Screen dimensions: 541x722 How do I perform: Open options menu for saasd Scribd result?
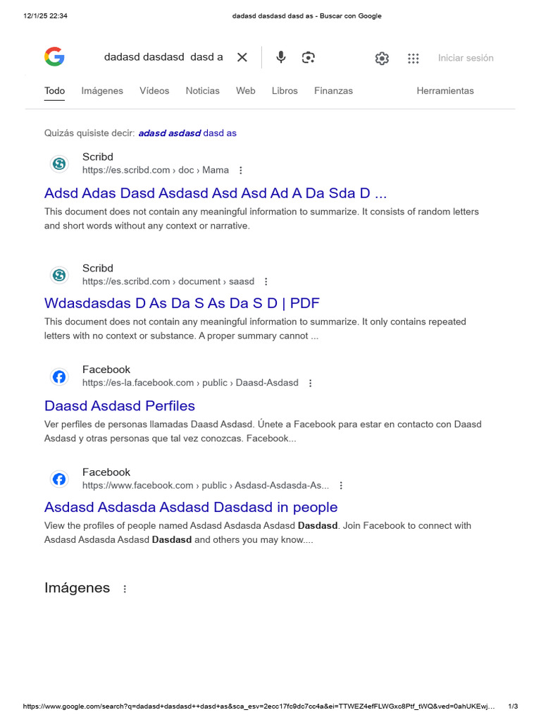pos(266,281)
